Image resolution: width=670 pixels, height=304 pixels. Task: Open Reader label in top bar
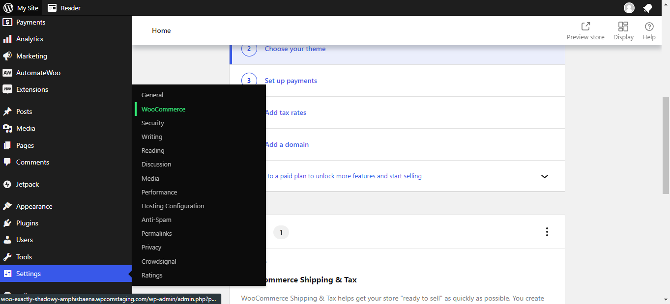point(71,8)
